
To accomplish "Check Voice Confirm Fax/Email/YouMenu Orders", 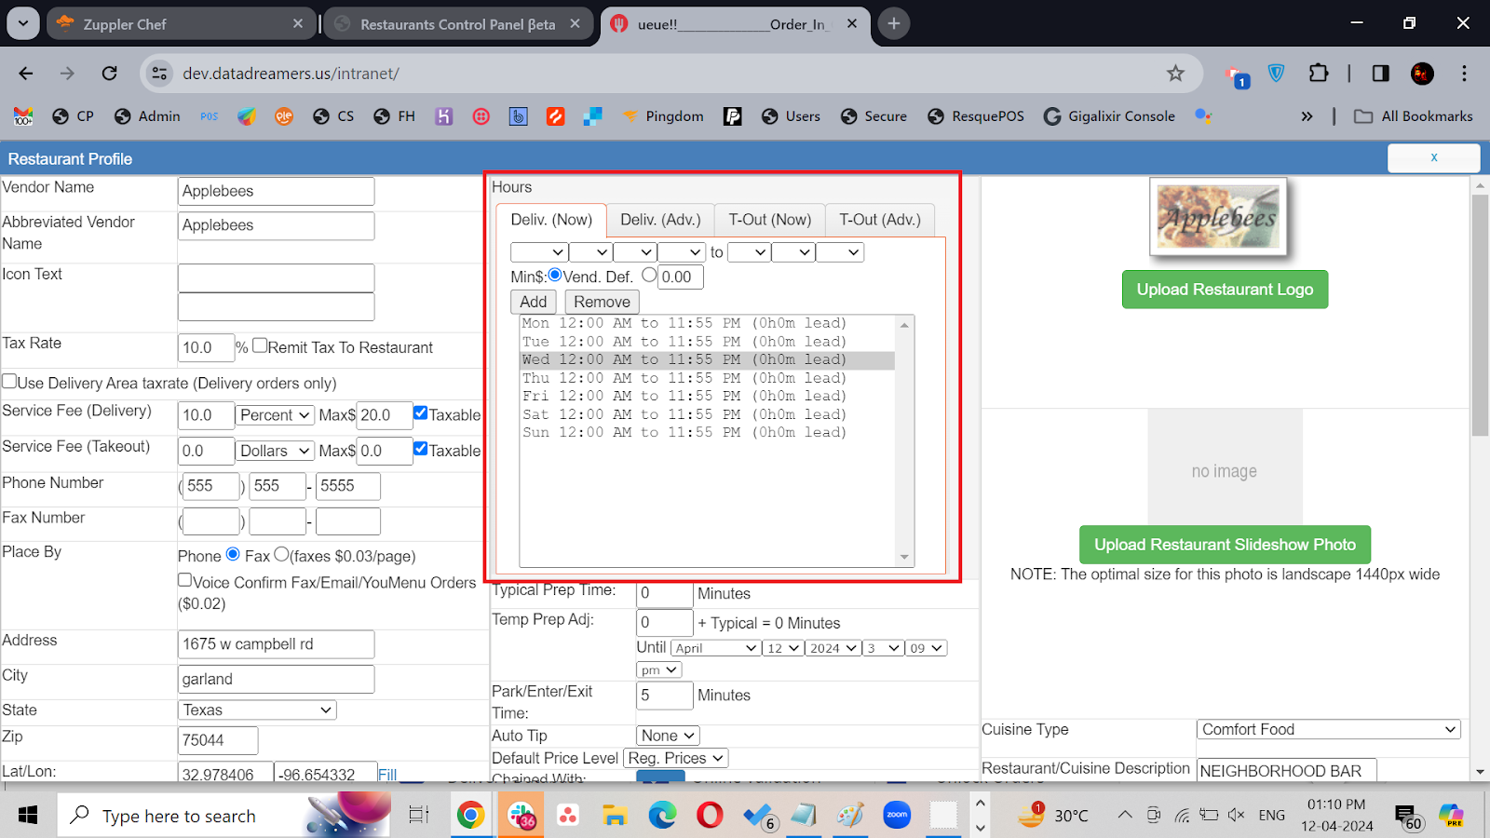I will (184, 580).
